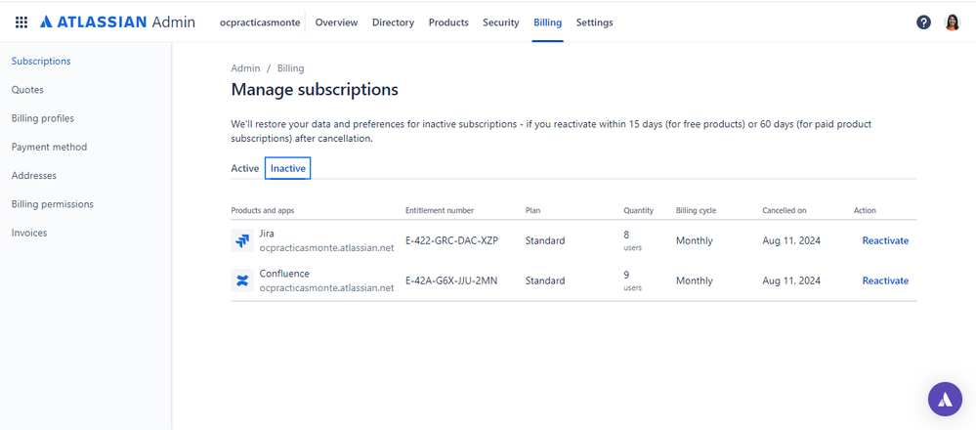Click the Confluence row cancellation date
The height and width of the screenshot is (430, 976).
[791, 280]
